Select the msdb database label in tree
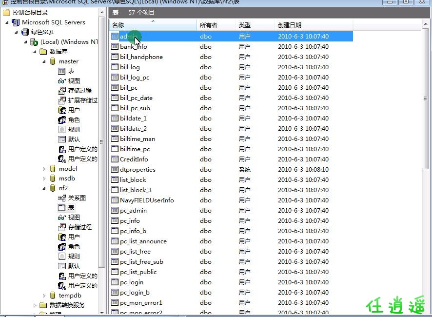 (67, 178)
